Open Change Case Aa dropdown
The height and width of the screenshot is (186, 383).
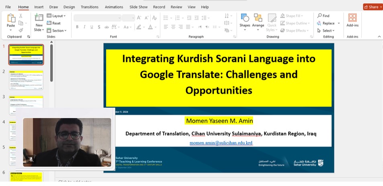pyautogui.click(x=127, y=27)
